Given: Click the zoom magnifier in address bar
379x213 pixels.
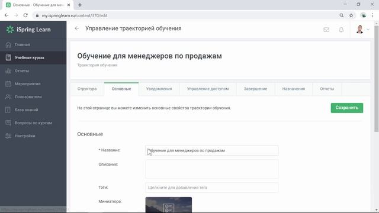Looking at the screenshot, I should (x=342, y=15).
